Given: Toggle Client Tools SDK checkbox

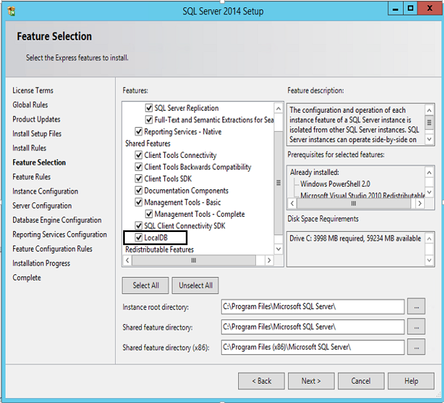Looking at the screenshot, I should coord(139,179).
